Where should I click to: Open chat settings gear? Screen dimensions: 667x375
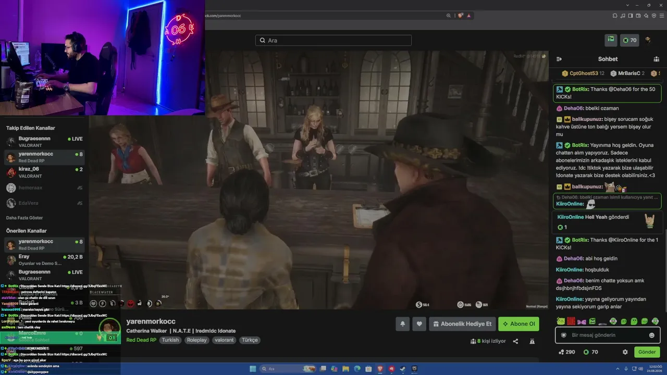(625, 352)
